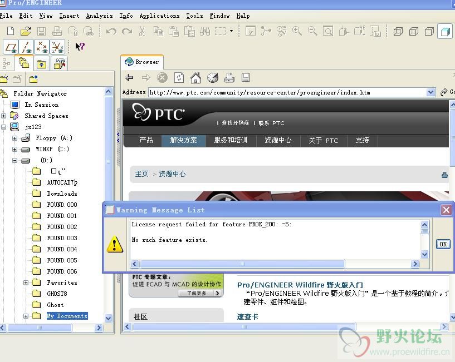
Task: Click the 了解更多 button
Action: tap(199, 293)
